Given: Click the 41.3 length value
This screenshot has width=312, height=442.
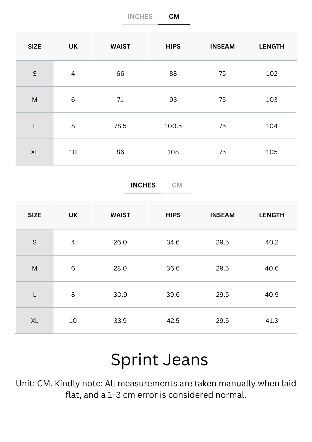Looking at the screenshot, I should [x=272, y=321].
